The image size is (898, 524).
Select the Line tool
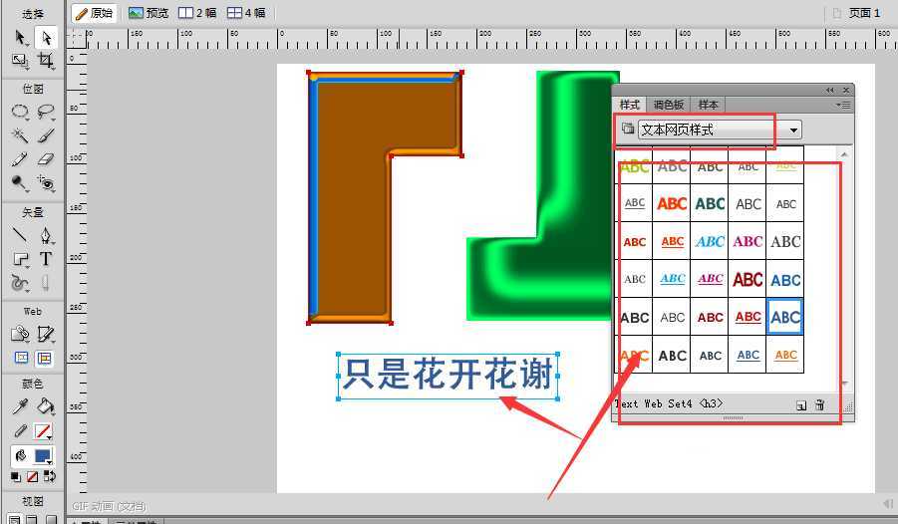click(x=21, y=235)
